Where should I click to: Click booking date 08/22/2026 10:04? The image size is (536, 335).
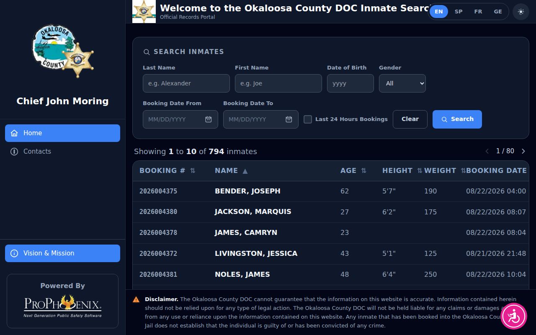click(x=496, y=274)
